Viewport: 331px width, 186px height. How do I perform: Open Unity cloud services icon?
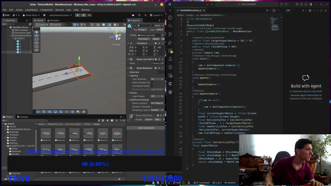pyautogui.click(x=133, y=15)
